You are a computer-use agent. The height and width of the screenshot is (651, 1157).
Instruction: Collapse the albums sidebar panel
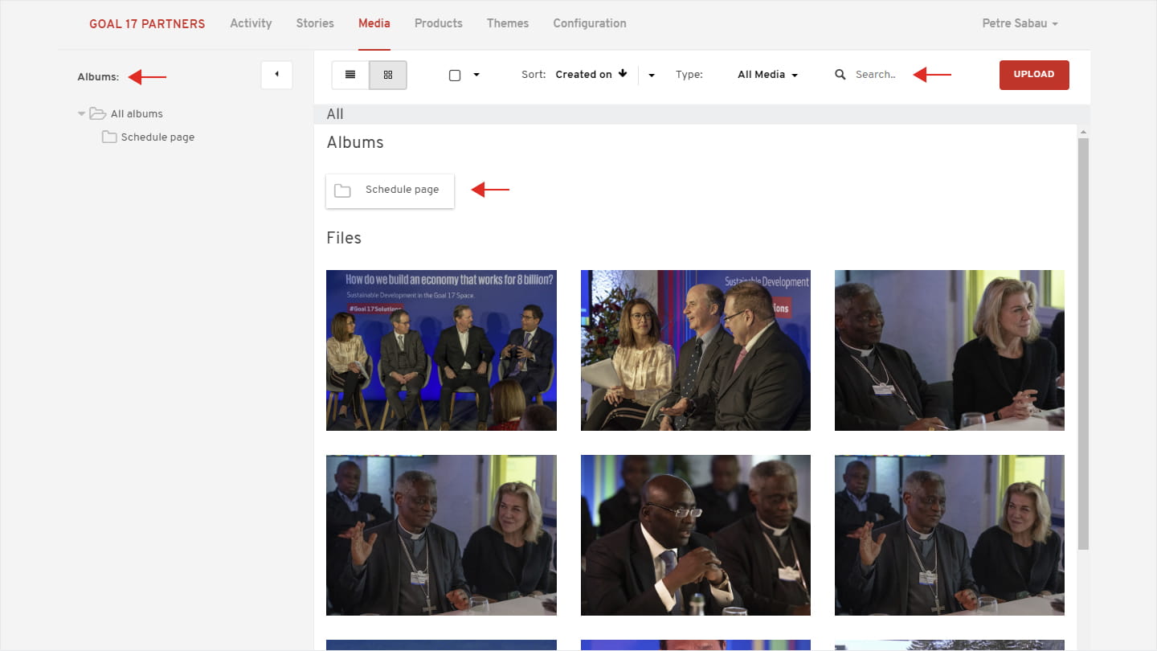pyautogui.click(x=276, y=75)
